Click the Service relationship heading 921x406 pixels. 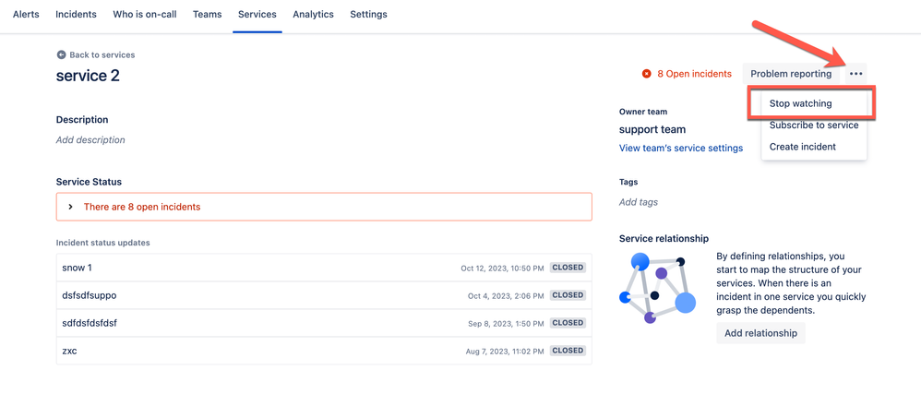pyautogui.click(x=664, y=239)
